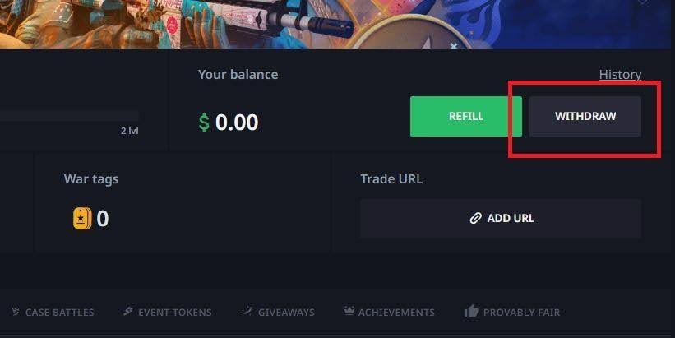Click the 0.00 balance amount
675x338 pixels.
point(237,123)
